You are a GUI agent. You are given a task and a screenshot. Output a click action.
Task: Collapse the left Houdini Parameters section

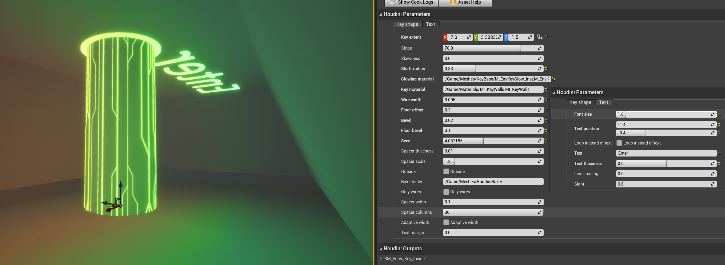tap(381, 14)
